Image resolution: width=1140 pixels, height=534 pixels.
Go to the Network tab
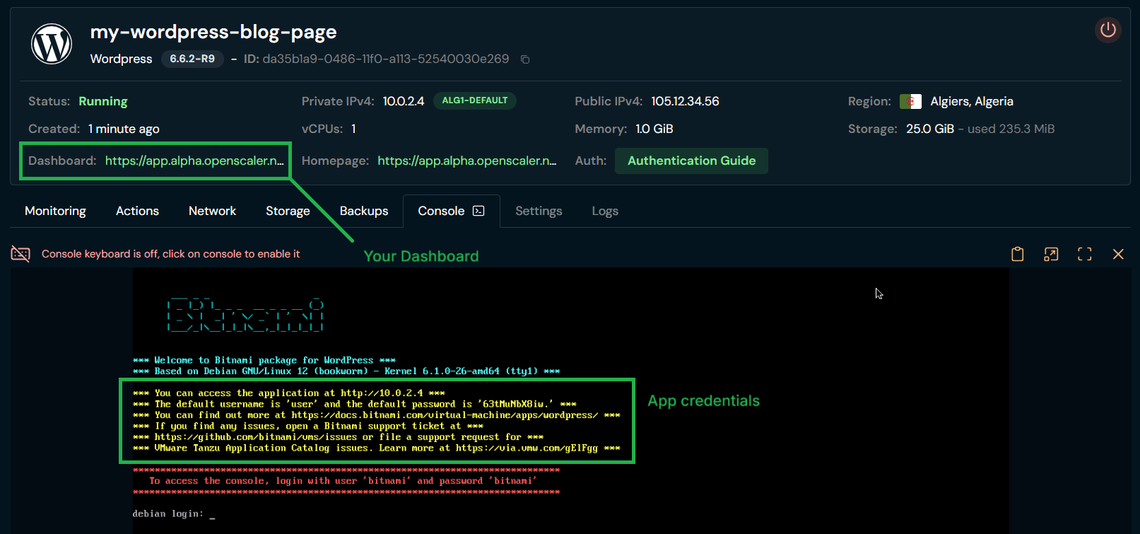pyautogui.click(x=212, y=211)
